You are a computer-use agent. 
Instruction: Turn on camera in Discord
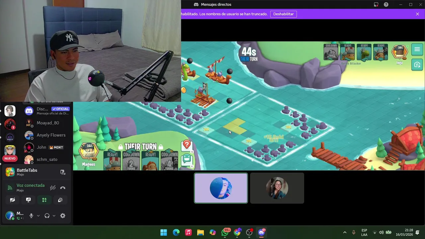[x=12, y=200]
